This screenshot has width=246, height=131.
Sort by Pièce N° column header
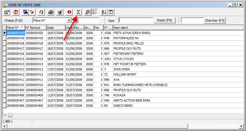tap(16, 28)
